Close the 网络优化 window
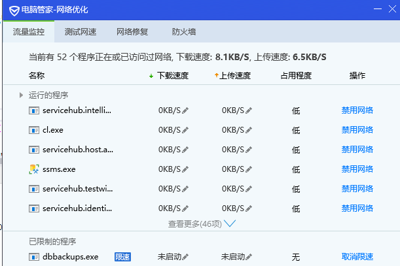Image resolution: width=400 pixels, height=266 pixels. 392,9
